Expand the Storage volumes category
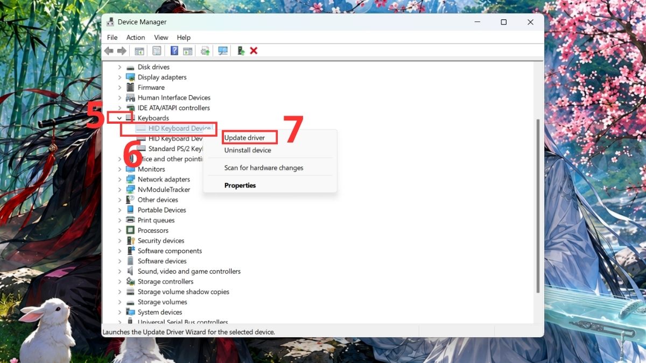Image resolution: width=646 pixels, height=363 pixels. tap(120, 302)
